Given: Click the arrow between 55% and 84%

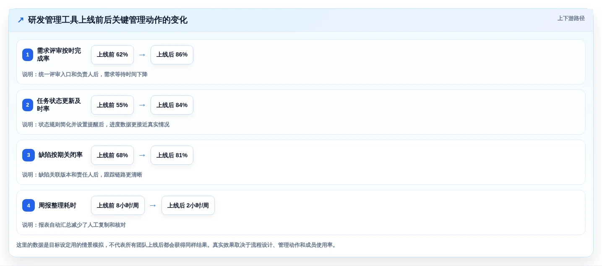Looking at the screenshot, I should coord(142,105).
